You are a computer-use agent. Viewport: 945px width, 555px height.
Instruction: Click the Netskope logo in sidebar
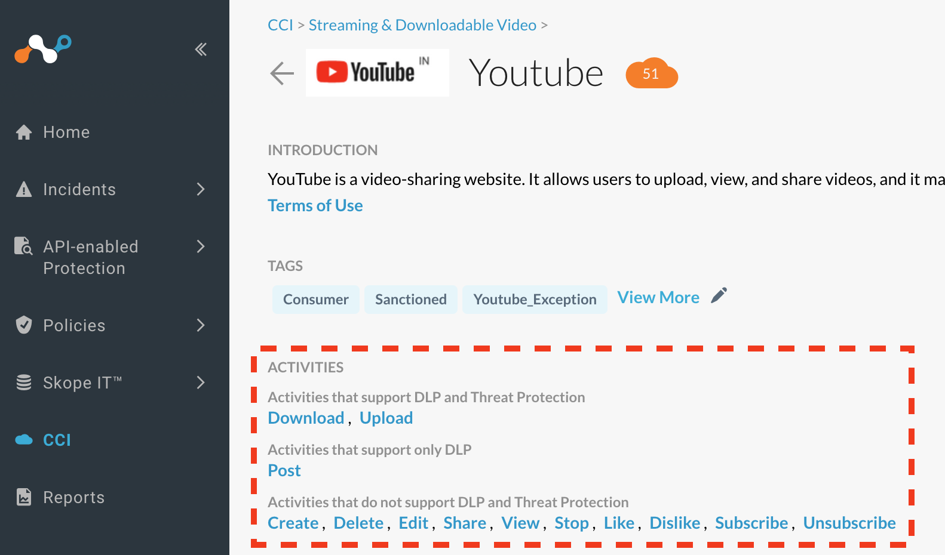coord(43,49)
